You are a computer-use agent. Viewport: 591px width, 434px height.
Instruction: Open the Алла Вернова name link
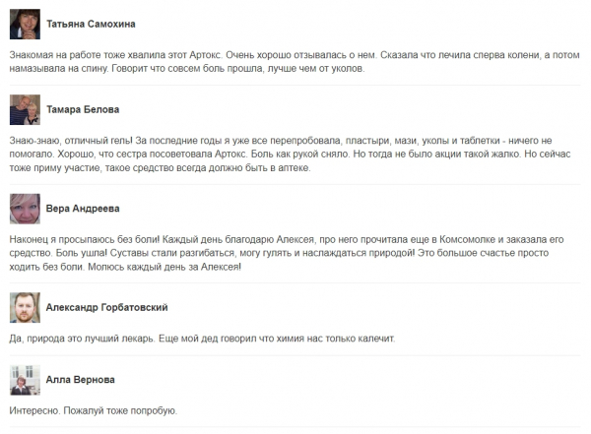point(81,379)
